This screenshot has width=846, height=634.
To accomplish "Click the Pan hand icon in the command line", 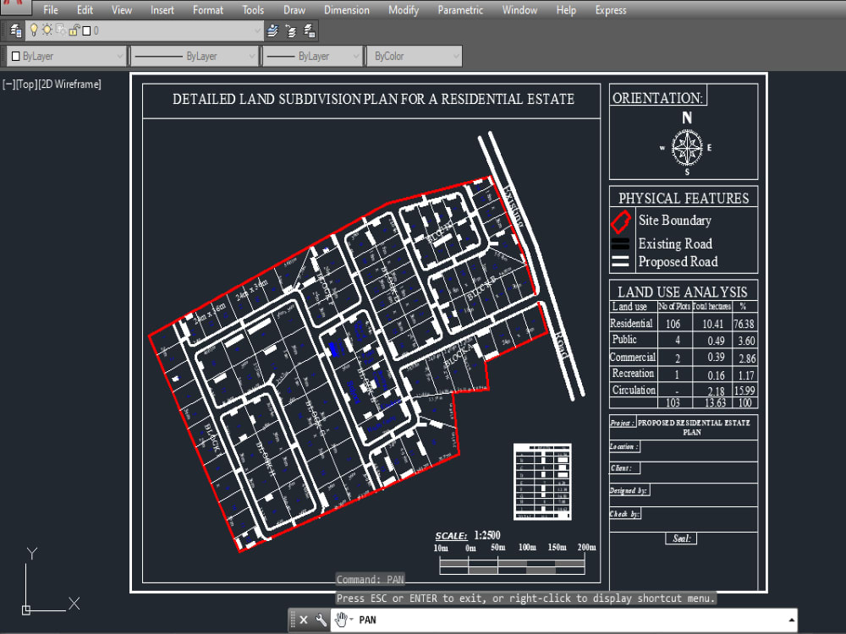I will tap(340, 619).
